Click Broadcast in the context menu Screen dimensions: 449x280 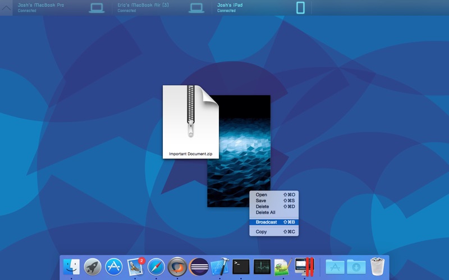pyautogui.click(x=267, y=222)
